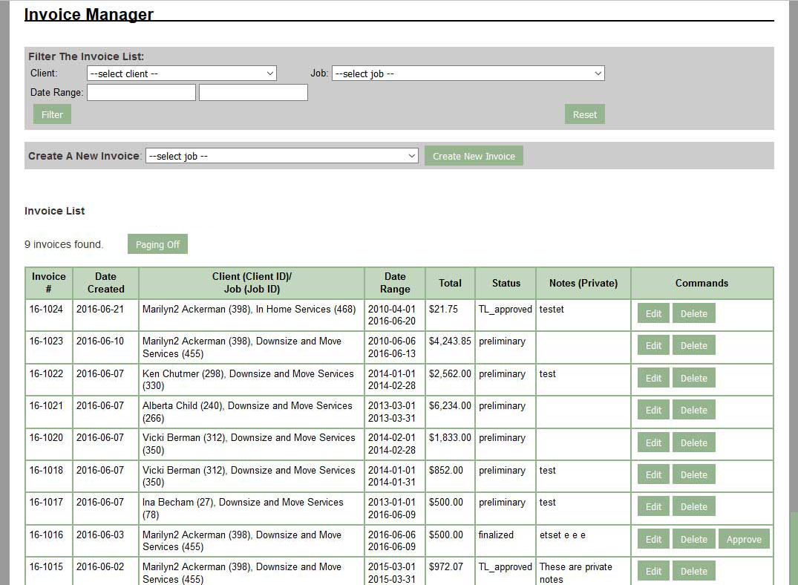Edit invoice 16-1021

pos(653,411)
